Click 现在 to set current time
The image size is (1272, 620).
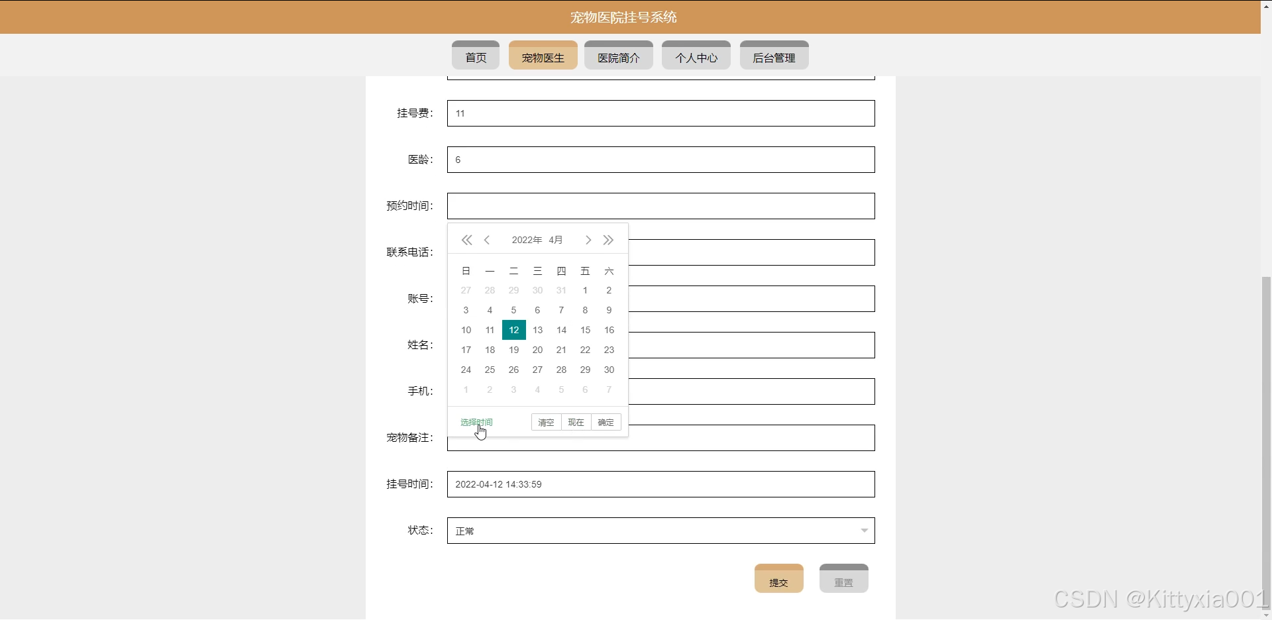click(576, 423)
